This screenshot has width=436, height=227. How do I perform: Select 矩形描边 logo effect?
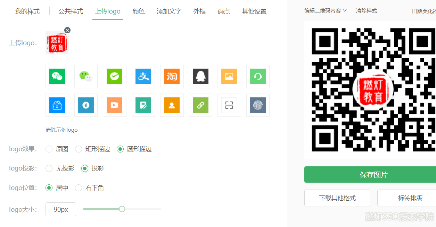click(79, 149)
